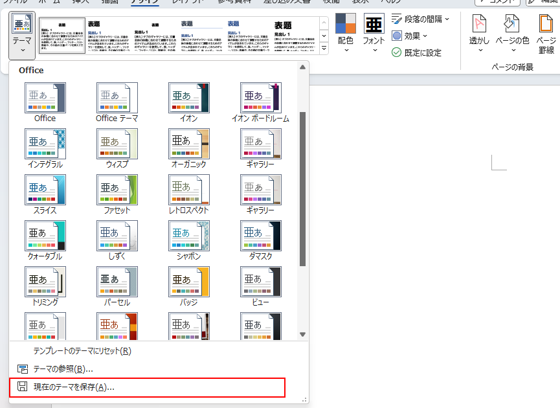Choose the ビュー theme
560x408 pixels.
point(261,282)
